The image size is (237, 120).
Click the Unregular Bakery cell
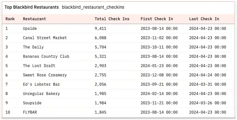point(41,94)
